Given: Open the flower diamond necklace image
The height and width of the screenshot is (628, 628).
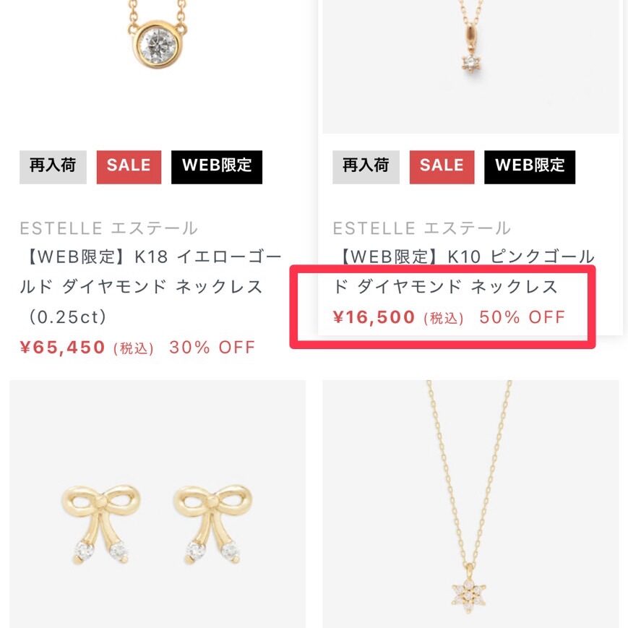Looking at the screenshot, I should (x=470, y=504).
